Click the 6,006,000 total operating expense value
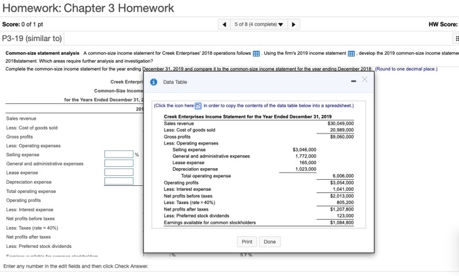 click(343, 176)
